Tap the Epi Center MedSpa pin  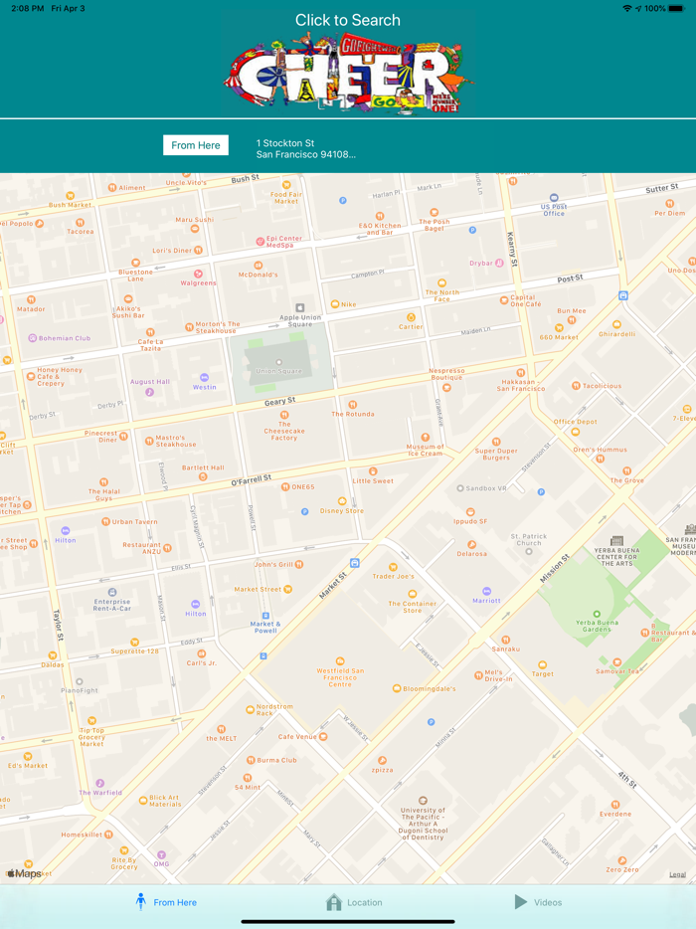tap(260, 241)
